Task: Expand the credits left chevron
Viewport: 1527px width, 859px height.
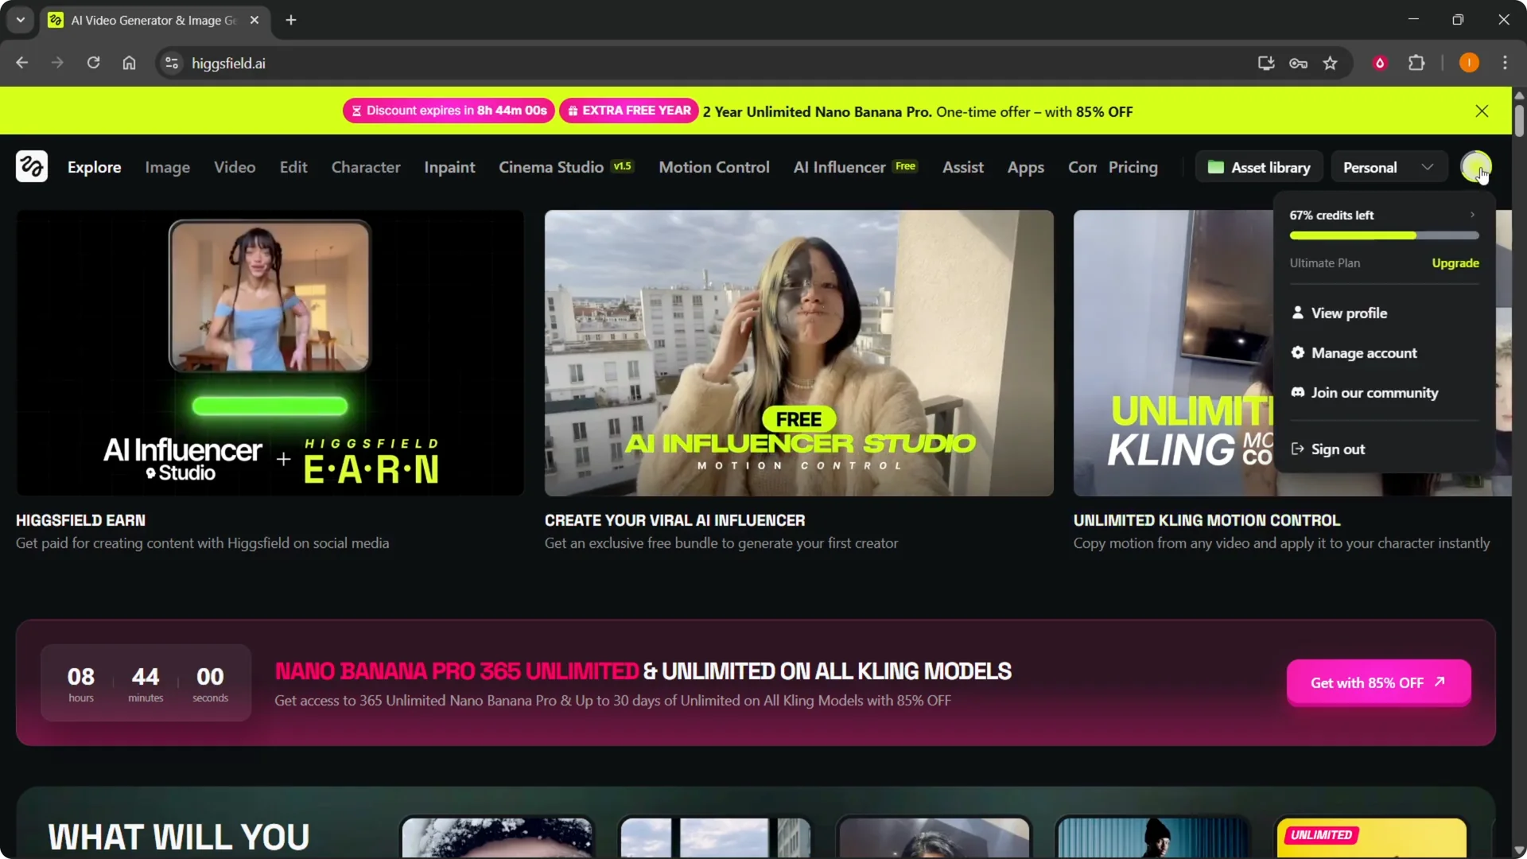Action: click(1472, 215)
